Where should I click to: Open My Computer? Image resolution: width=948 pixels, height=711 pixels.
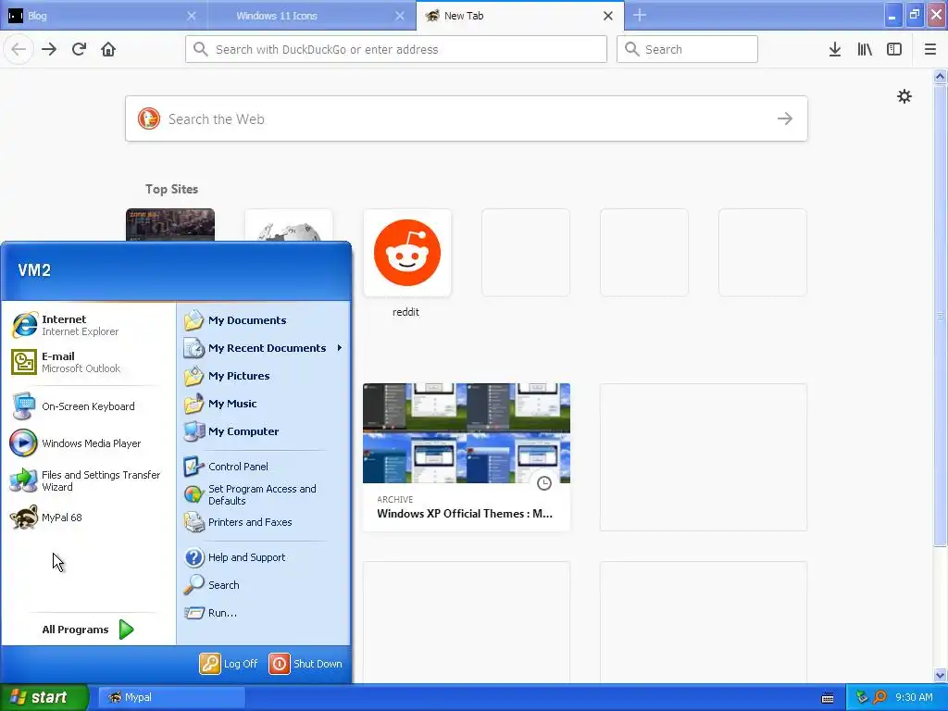pyautogui.click(x=231, y=431)
